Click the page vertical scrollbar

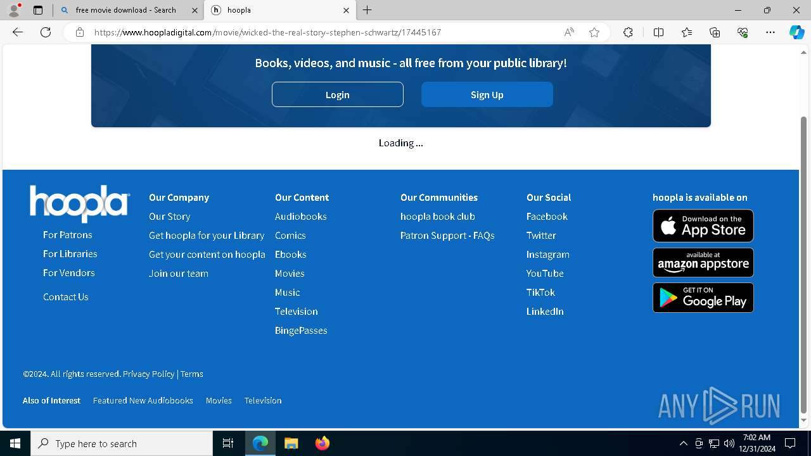coord(804,264)
